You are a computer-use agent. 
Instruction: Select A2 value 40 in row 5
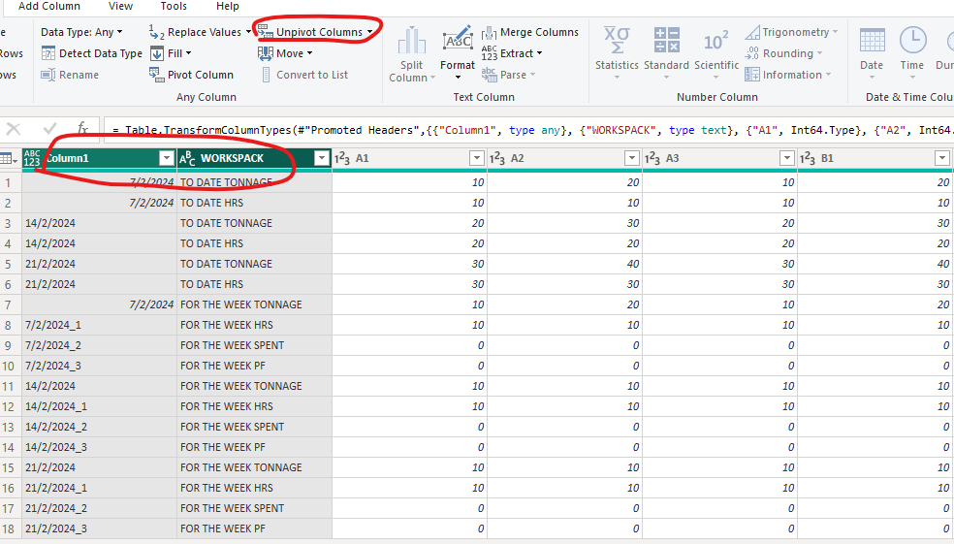click(564, 264)
